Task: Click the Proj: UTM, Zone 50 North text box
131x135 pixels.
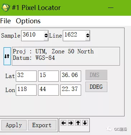Action: tap(66, 56)
